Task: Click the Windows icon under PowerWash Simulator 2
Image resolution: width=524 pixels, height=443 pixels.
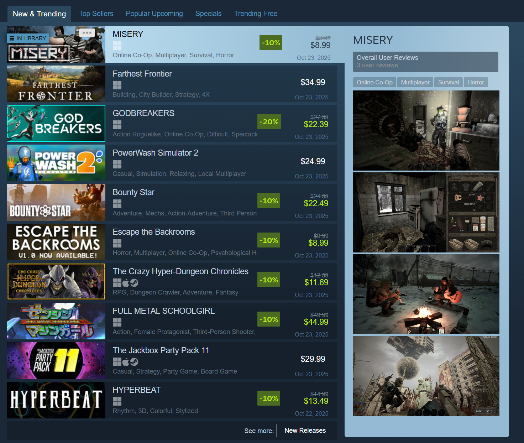Action: tap(117, 164)
